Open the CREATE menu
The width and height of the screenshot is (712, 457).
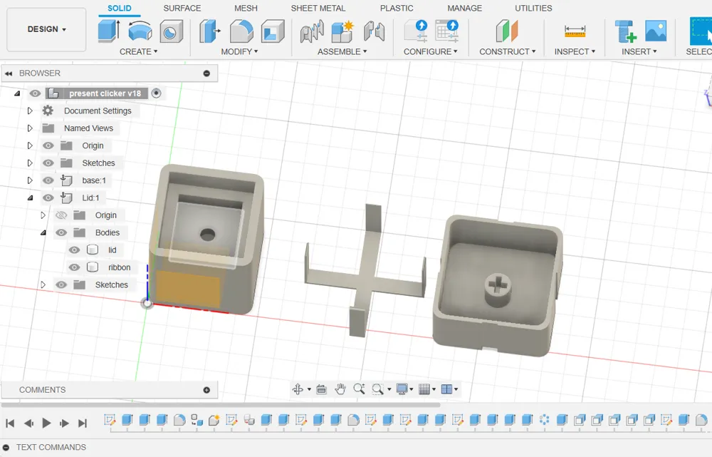pos(139,52)
